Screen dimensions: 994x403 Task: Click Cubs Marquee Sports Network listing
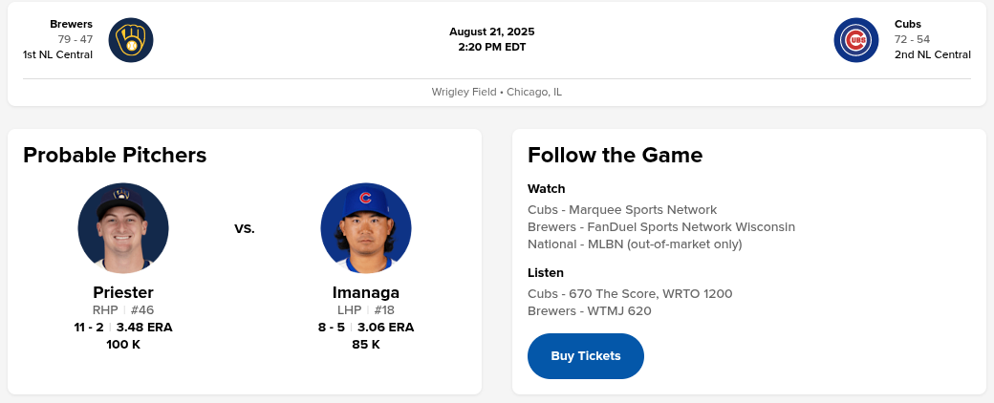622,209
